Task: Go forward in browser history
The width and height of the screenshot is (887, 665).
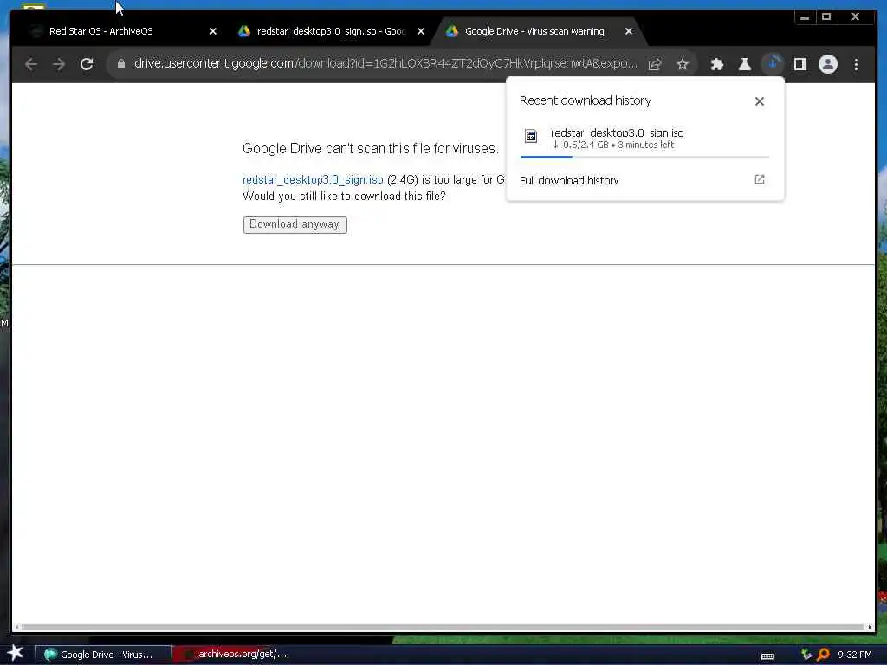Action: [59, 64]
